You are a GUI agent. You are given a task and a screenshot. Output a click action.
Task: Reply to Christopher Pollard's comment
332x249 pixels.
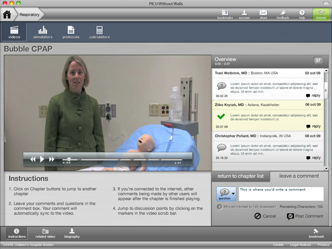pos(313,158)
